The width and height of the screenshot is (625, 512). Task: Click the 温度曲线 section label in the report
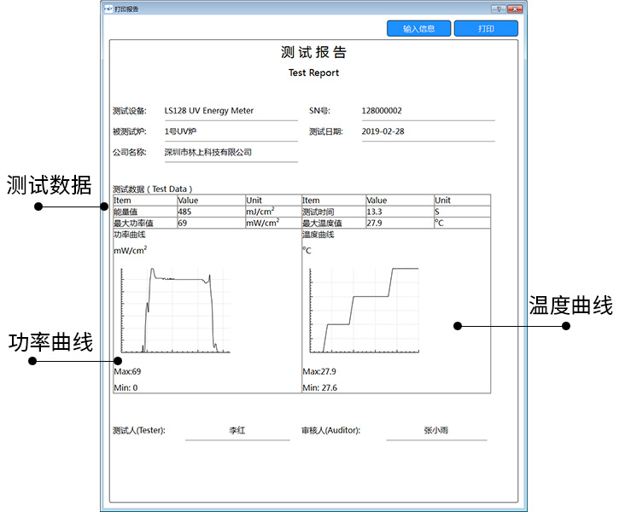pyautogui.click(x=318, y=235)
